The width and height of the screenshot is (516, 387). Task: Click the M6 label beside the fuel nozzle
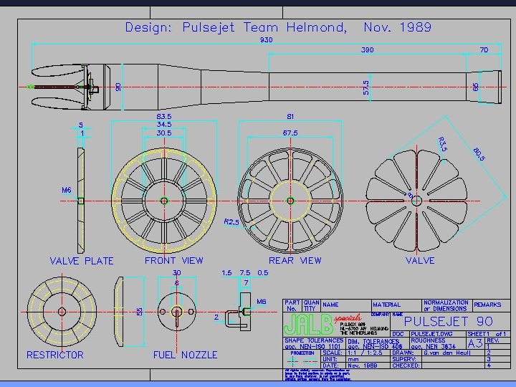[x=262, y=302]
